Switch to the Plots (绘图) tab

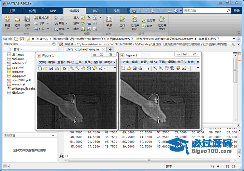[x=32, y=11]
